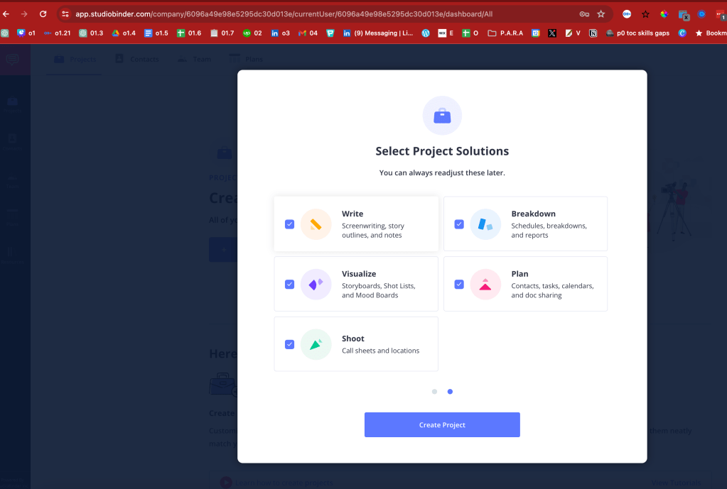
Task: Bookmark this page with the address bar star
Action: (601, 14)
